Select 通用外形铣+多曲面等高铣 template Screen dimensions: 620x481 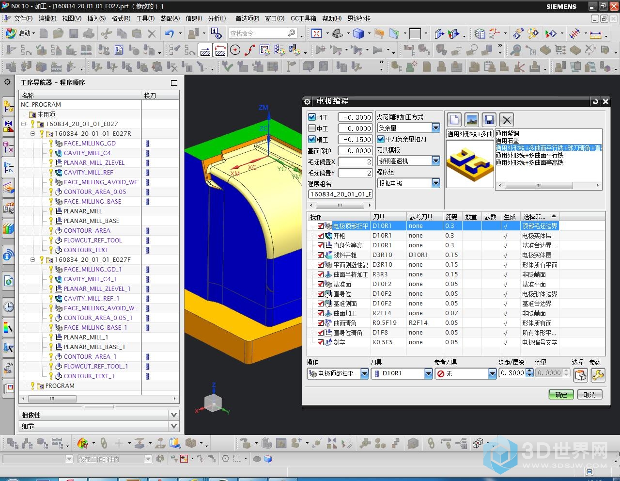pos(529,162)
